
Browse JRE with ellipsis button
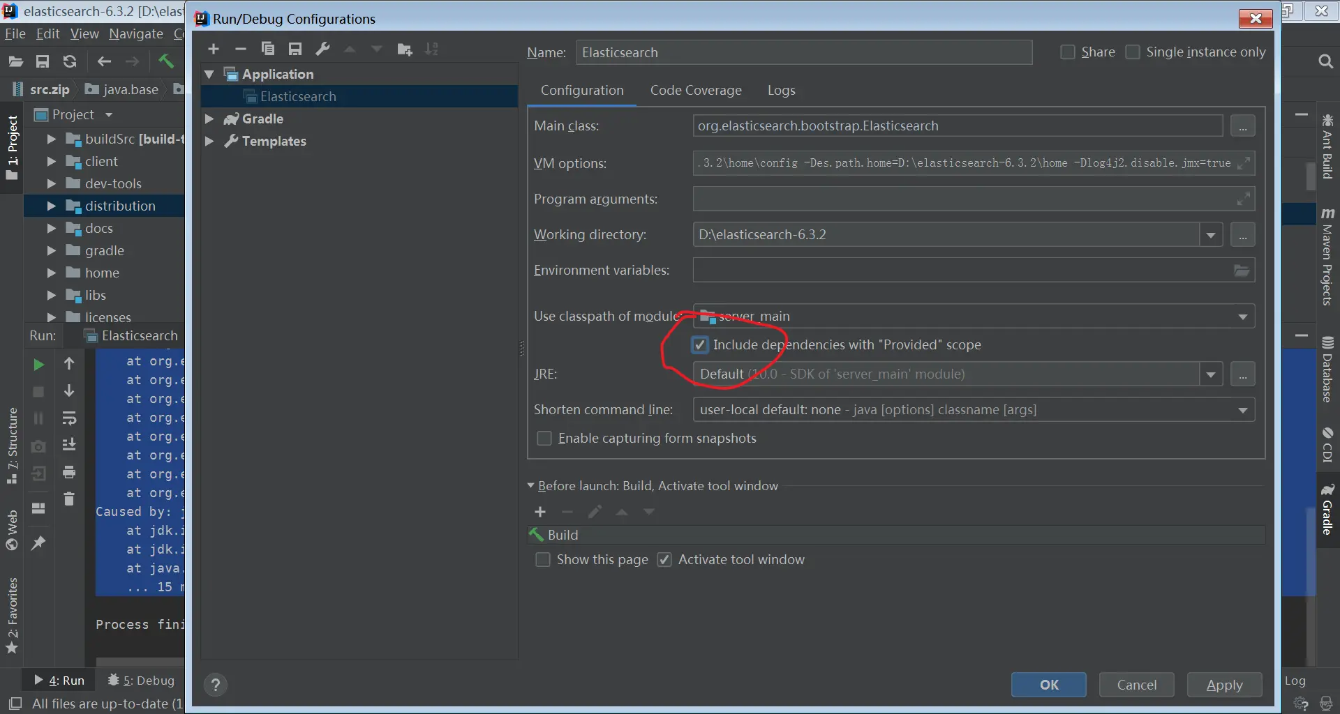[1243, 374]
